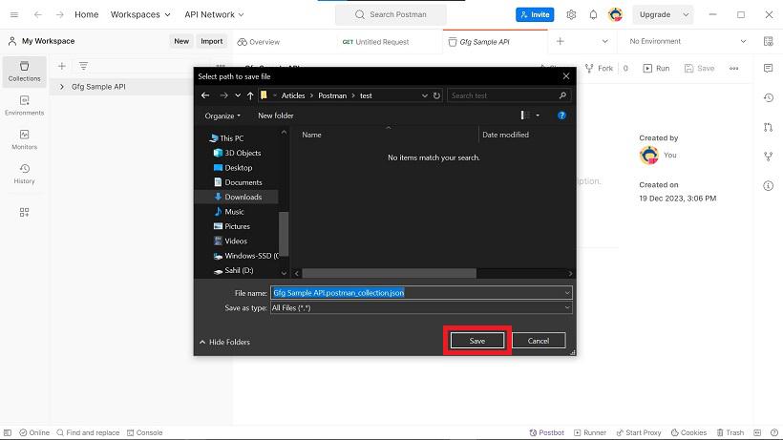
Task: Open forks icon in right sidebar
Action: pos(768,157)
